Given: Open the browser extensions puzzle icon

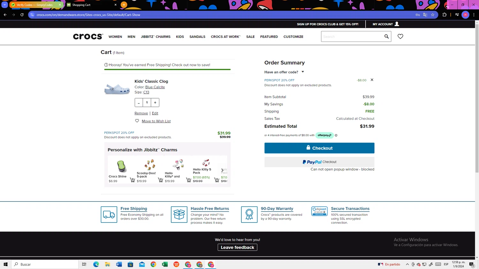Looking at the screenshot, I should (445, 15).
